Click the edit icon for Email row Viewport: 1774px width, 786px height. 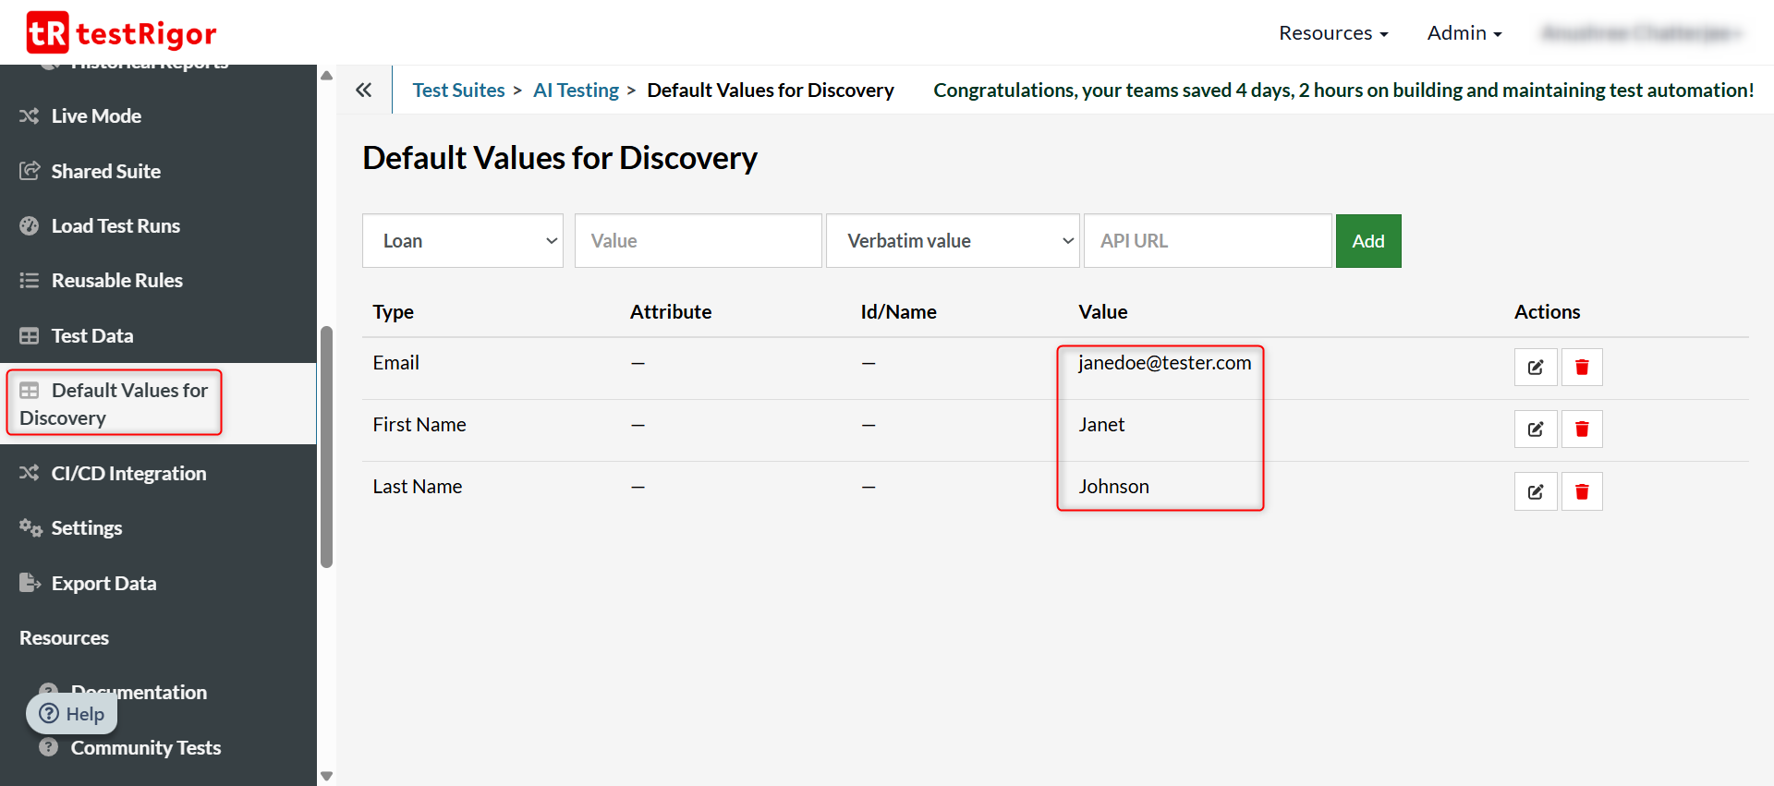(x=1535, y=368)
